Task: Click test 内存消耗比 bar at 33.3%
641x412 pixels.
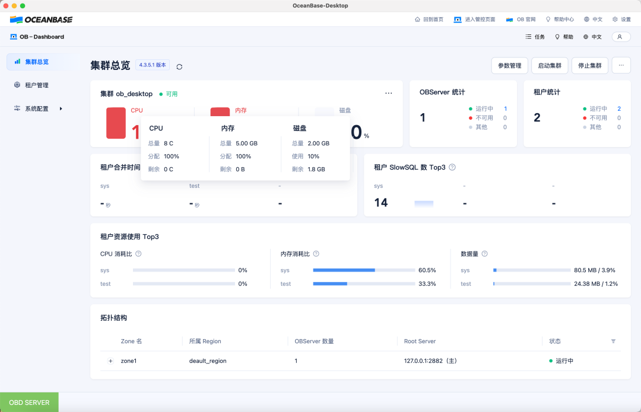Action: coord(364,284)
